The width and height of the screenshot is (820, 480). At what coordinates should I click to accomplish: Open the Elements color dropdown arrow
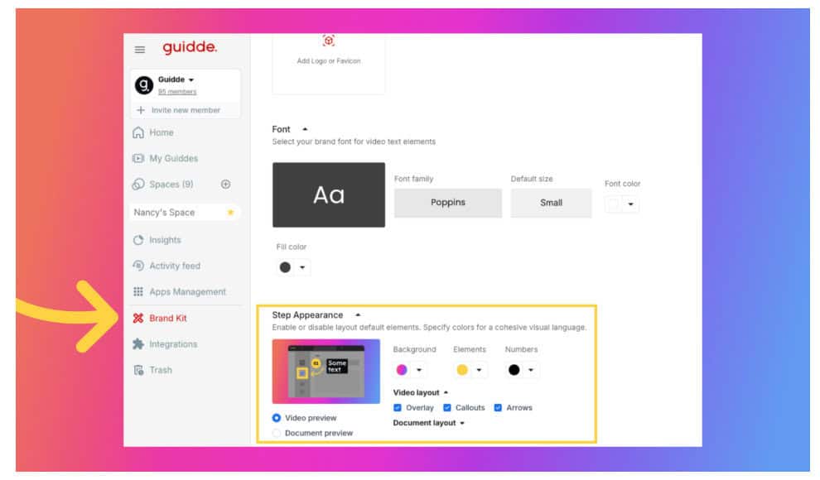point(479,370)
